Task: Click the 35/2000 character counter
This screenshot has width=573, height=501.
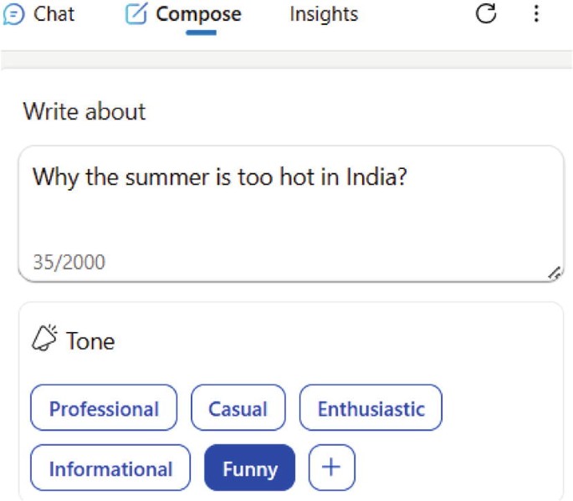Action: pyautogui.click(x=69, y=262)
